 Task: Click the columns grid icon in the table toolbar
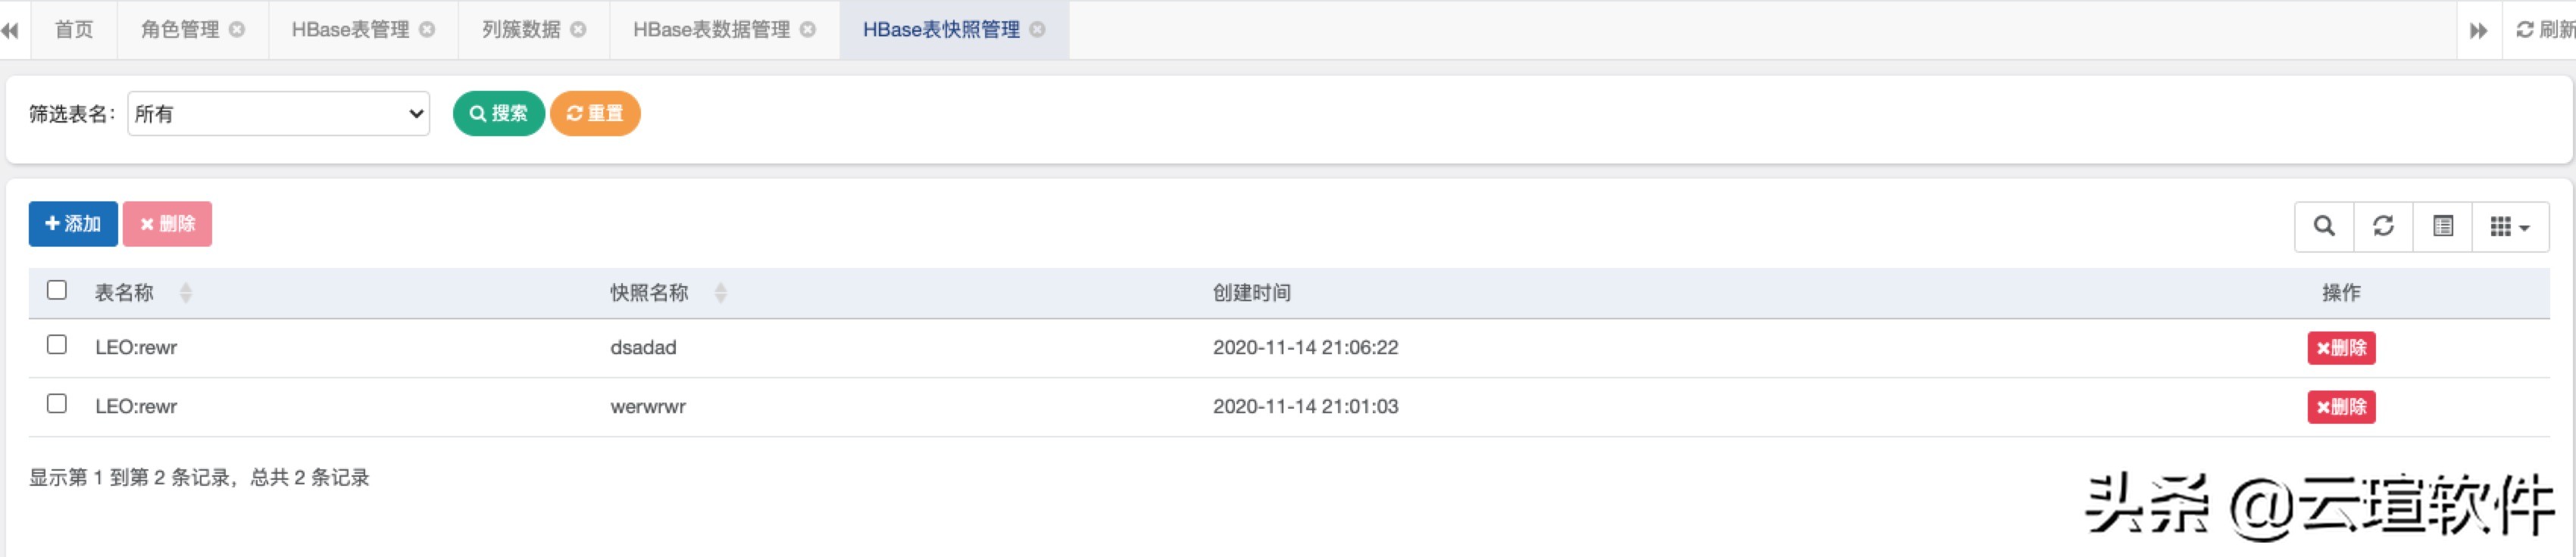[x=2500, y=226]
